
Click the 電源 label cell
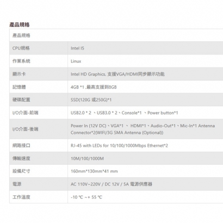click(39, 184)
